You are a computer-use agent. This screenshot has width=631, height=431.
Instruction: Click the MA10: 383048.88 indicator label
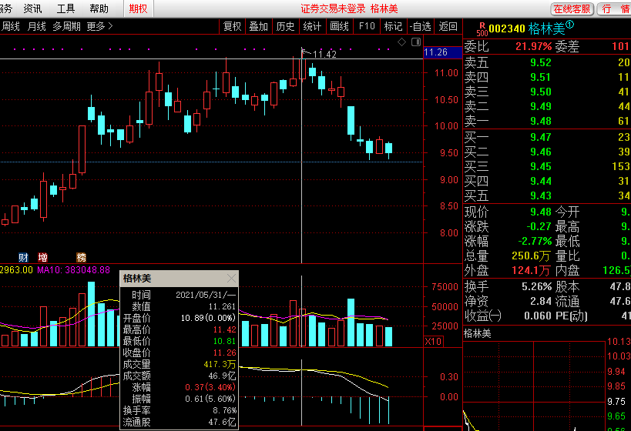(73, 270)
